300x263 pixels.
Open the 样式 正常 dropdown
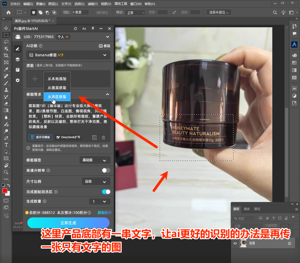[x=135, y=13]
